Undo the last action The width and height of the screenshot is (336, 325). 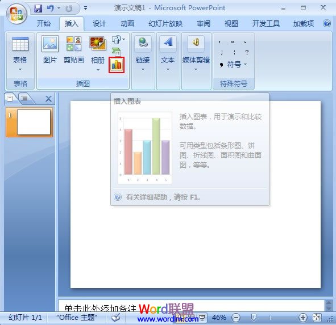(51, 9)
